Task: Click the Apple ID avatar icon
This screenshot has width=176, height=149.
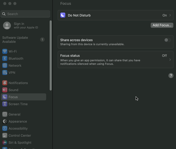Action: pyautogui.click(x=7, y=25)
